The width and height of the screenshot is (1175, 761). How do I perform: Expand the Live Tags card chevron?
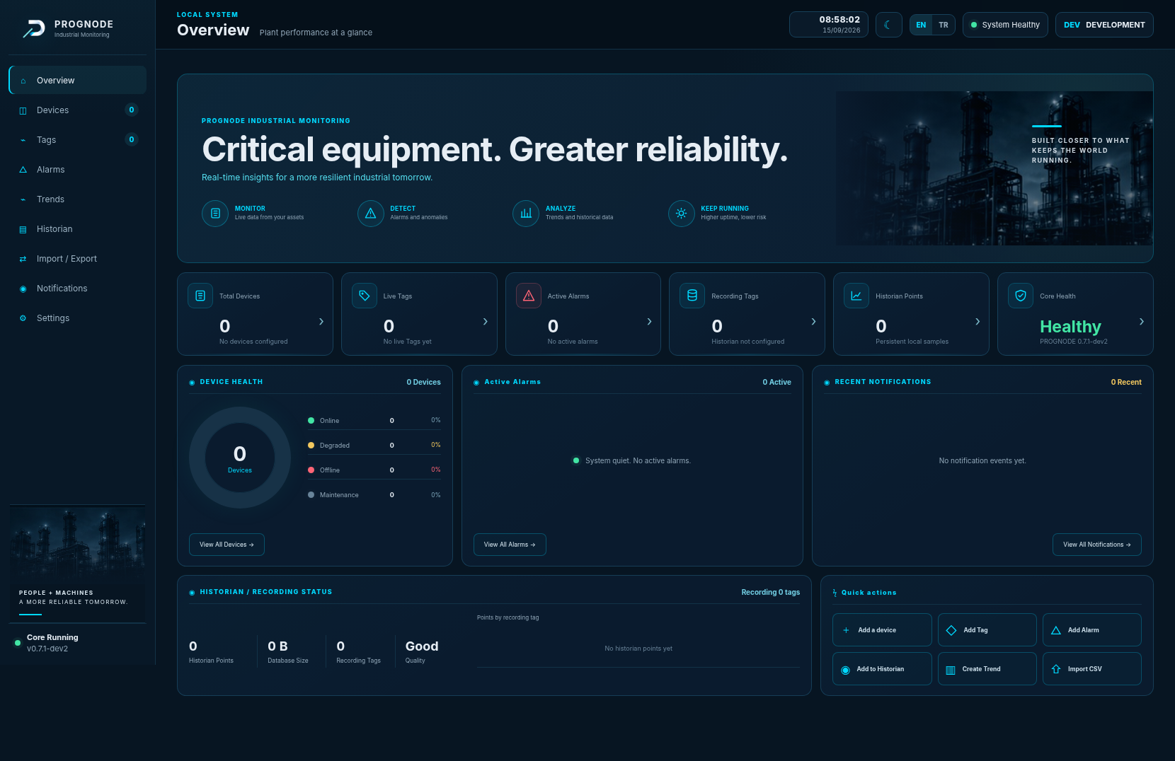[x=486, y=322]
